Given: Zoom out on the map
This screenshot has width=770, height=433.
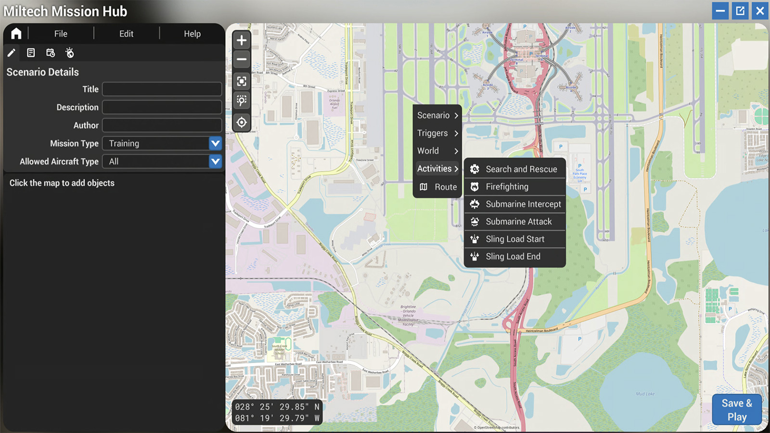Looking at the screenshot, I should tap(242, 60).
